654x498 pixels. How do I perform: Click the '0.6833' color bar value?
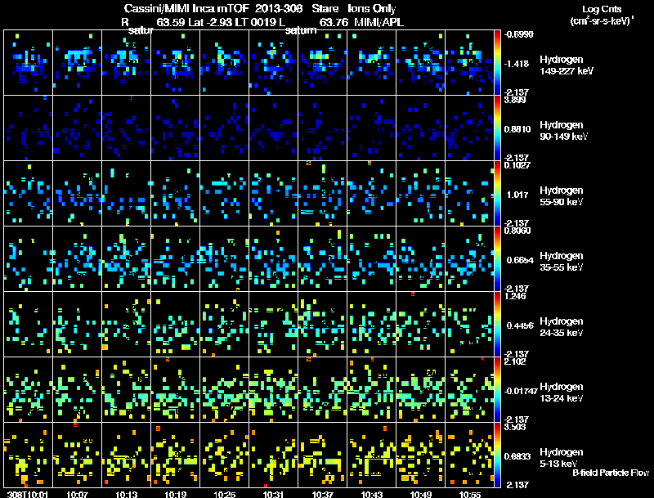tap(517, 456)
